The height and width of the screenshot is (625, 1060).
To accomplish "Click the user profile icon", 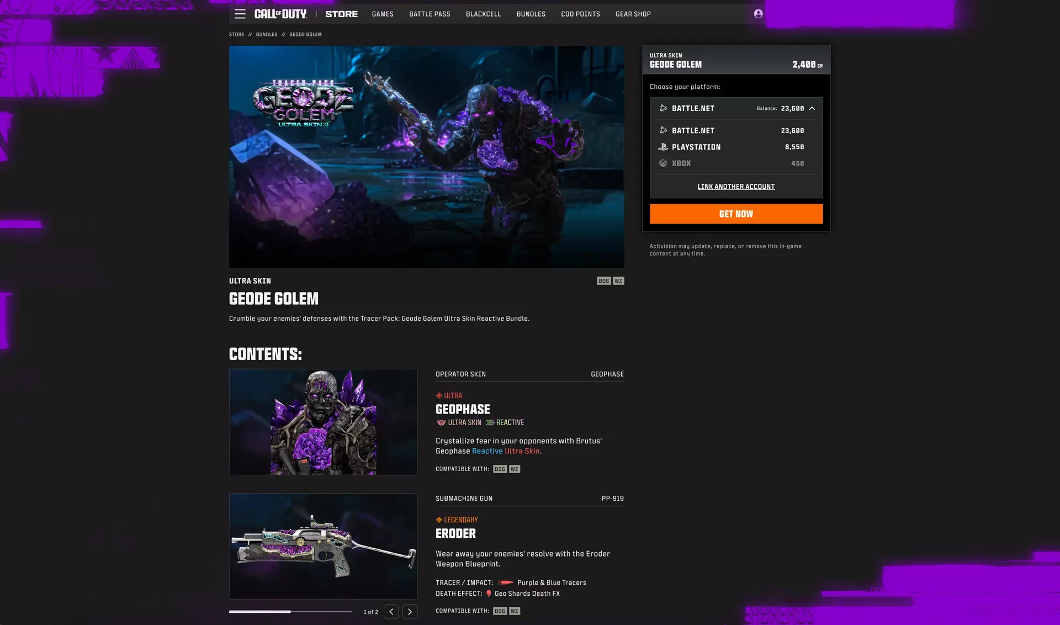I will pos(758,14).
